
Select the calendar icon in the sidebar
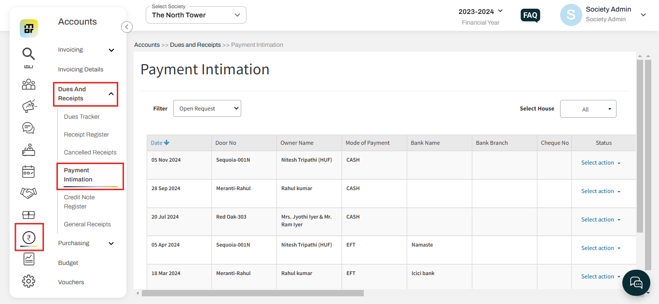(x=28, y=171)
